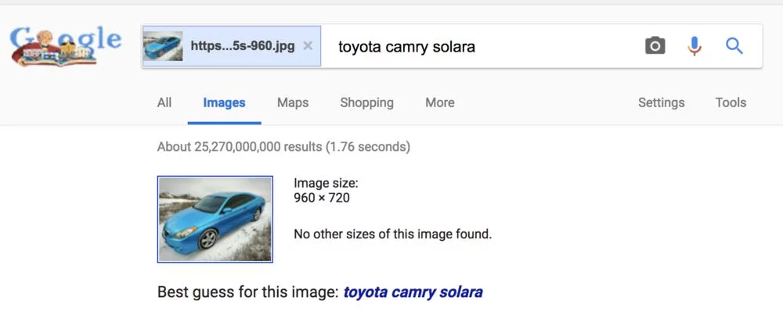
Task: Click the Google doodle logo
Action: point(67,46)
